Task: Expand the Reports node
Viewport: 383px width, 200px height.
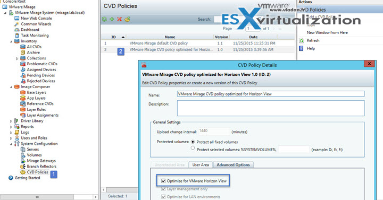Action: pos(11,127)
